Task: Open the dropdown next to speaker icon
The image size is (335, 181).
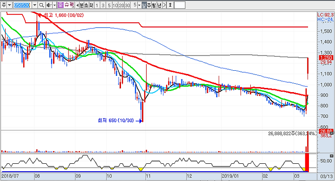Action: tap(54, 5)
